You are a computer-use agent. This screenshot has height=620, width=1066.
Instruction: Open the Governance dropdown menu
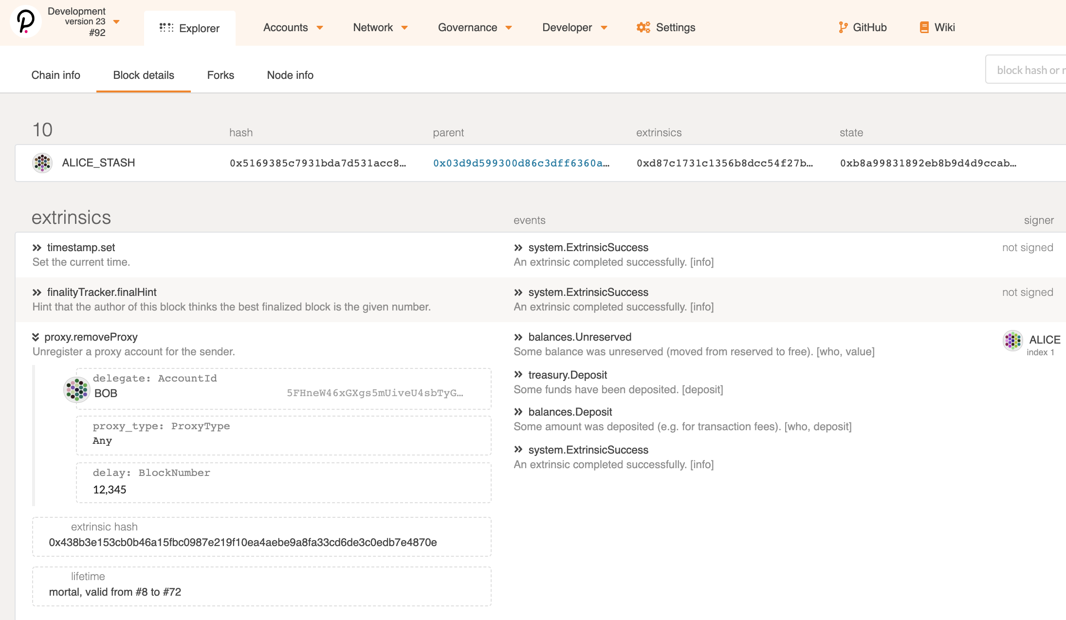475,28
